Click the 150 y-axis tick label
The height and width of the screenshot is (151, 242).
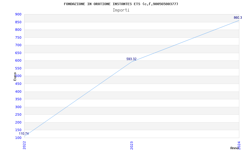click(18, 130)
